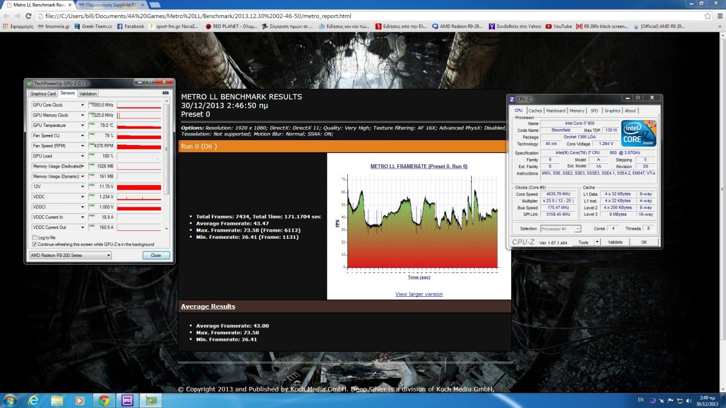Open the METRO LL FRAMERATE chart title link
This screenshot has height=408, width=726.
pos(419,166)
